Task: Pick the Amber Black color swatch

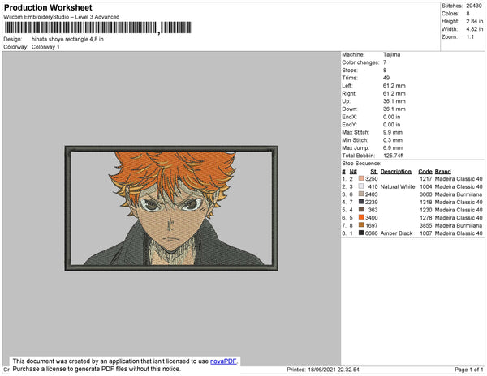Action: point(361,233)
